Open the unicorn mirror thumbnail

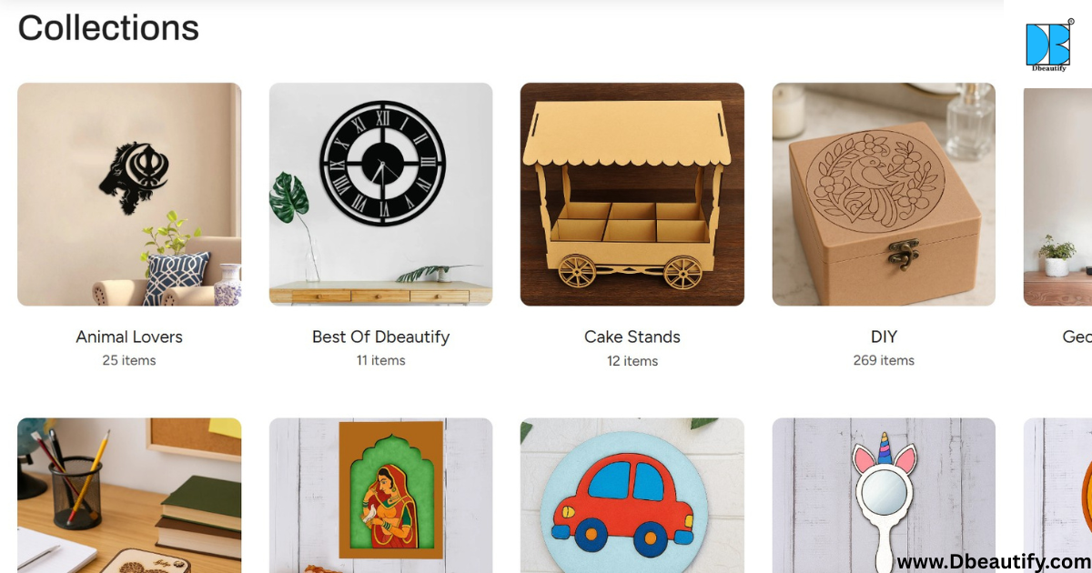pyautogui.click(x=884, y=496)
